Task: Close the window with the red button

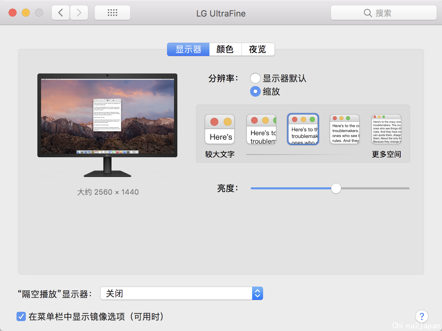Action: [13, 13]
